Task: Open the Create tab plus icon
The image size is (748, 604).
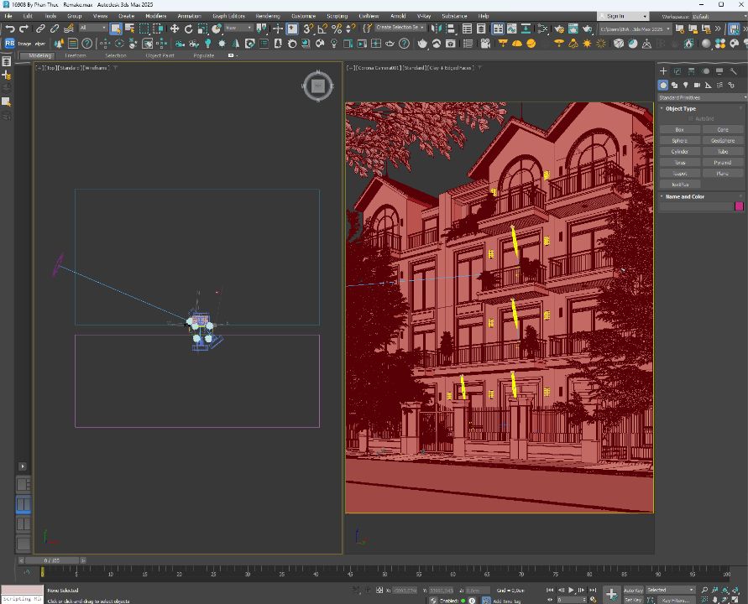Action: (663, 71)
